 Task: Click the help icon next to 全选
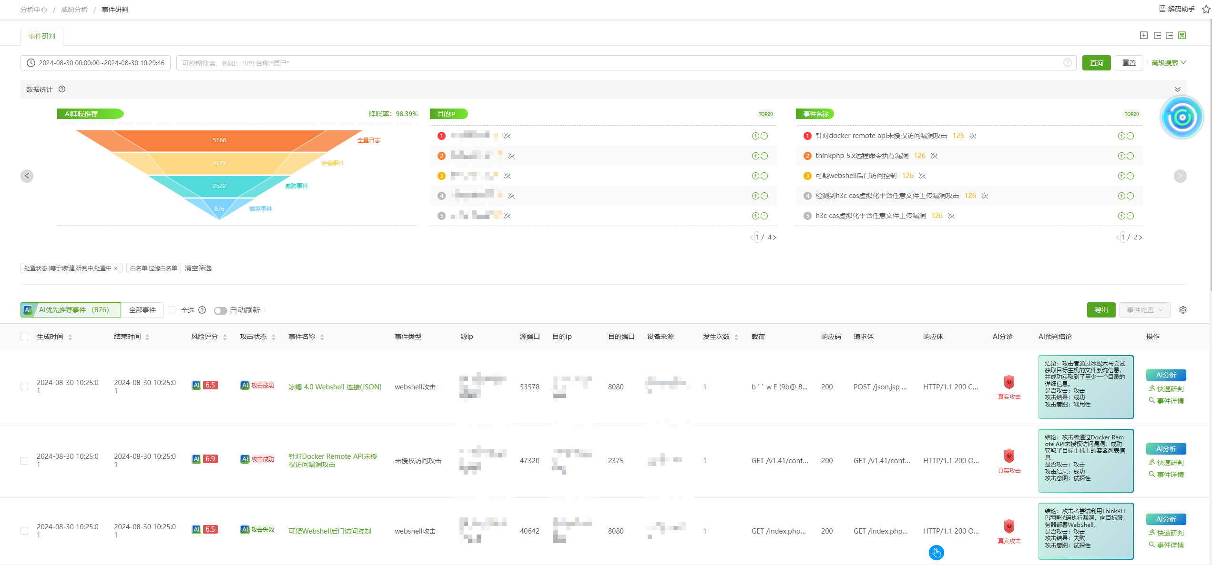pyautogui.click(x=202, y=310)
